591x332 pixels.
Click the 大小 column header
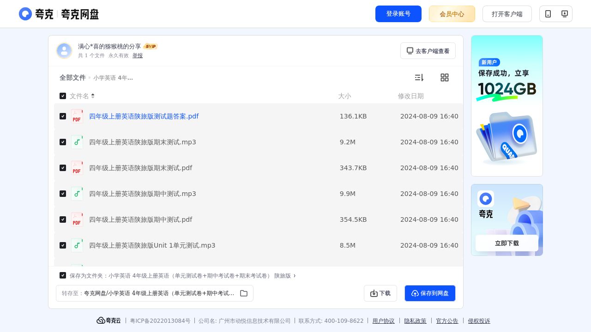(344, 96)
